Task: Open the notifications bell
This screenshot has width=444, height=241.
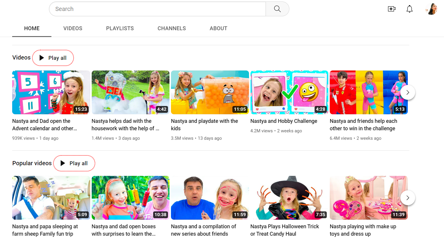Action: 410,9
